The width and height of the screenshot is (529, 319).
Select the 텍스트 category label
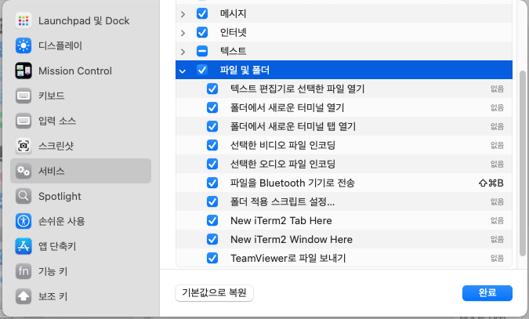point(233,51)
